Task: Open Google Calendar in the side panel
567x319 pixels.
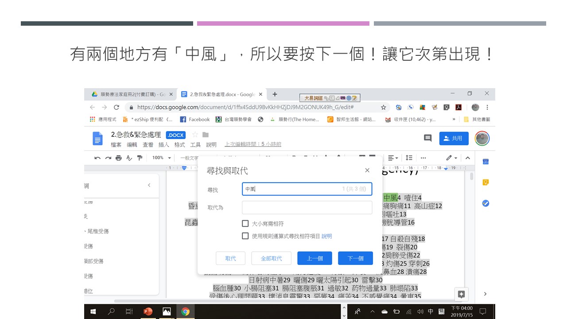Action: click(485, 162)
